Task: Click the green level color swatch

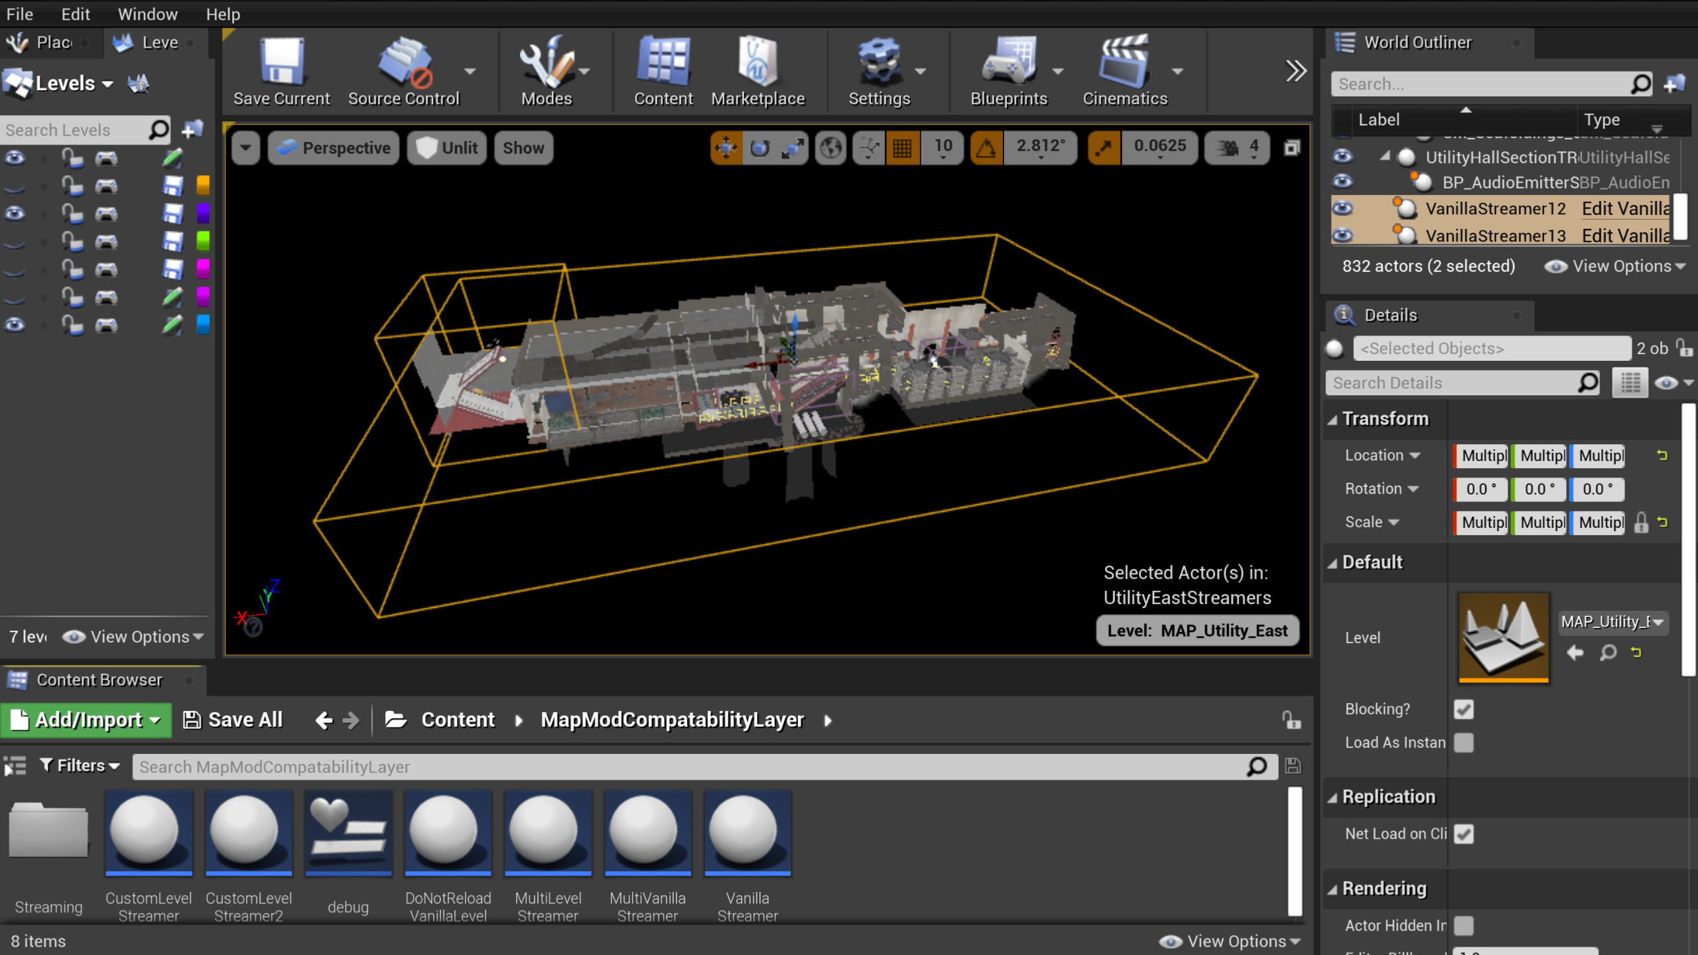Action: (202, 241)
